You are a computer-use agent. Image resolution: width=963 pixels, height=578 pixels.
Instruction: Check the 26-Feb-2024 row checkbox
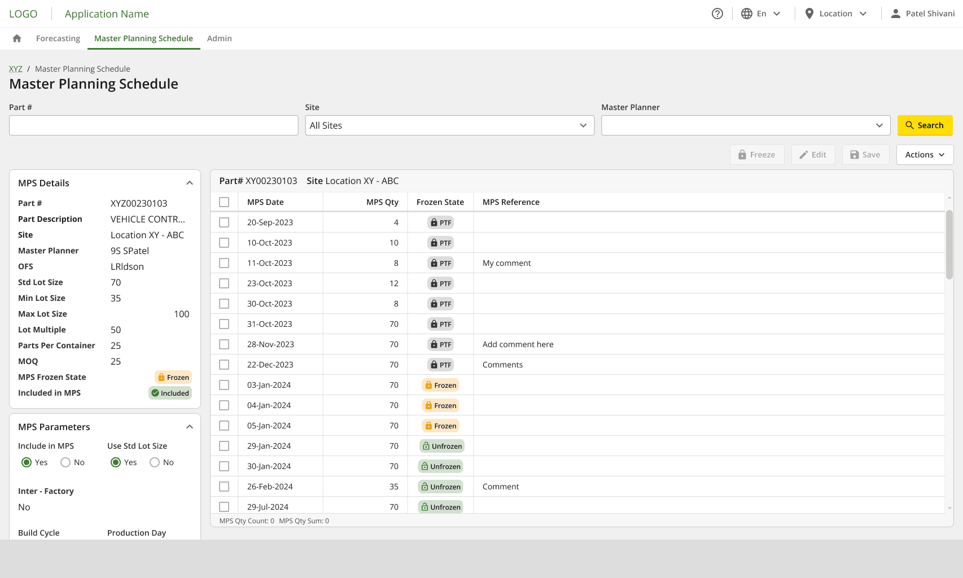(224, 487)
